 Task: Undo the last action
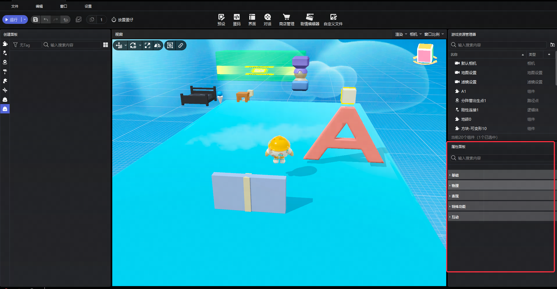[x=46, y=19]
